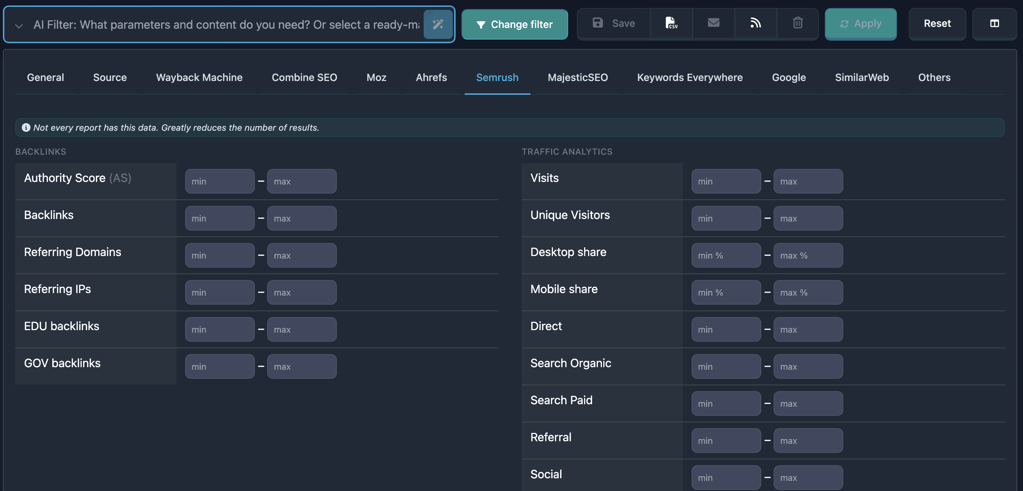Click EDU backlinks min field

(220, 329)
